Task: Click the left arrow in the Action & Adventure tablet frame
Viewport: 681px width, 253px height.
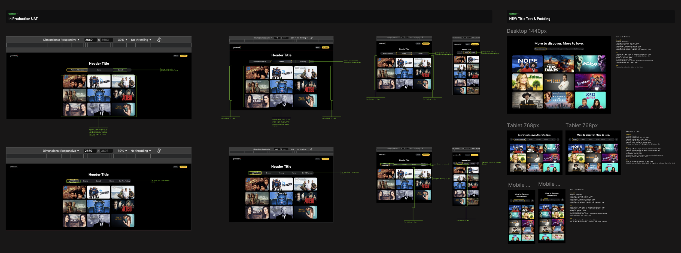Action: tap(511, 139)
